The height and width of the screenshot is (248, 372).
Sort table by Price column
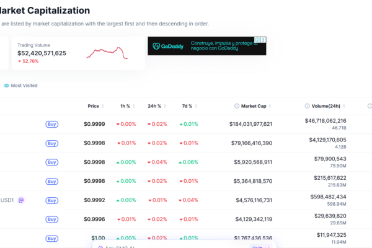(93, 106)
